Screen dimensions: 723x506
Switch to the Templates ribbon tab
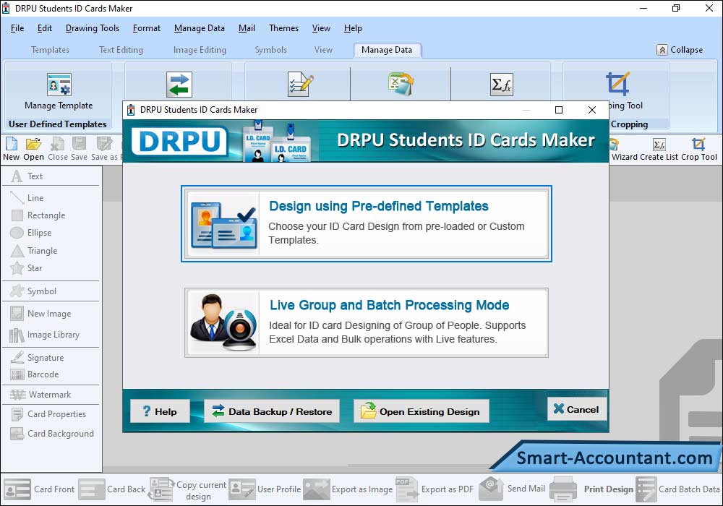coord(51,50)
